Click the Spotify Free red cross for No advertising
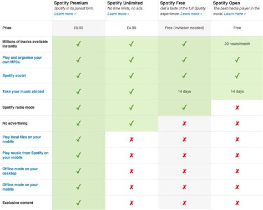 point(184,124)
